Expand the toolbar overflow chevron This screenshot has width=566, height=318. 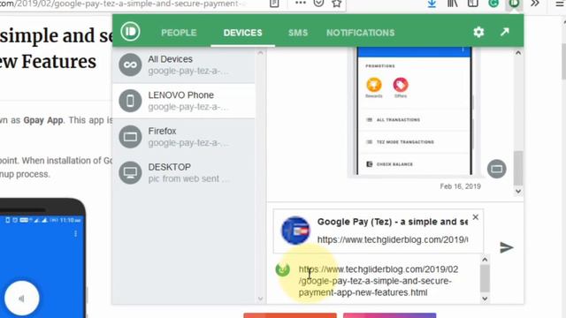tap(535, 4)
